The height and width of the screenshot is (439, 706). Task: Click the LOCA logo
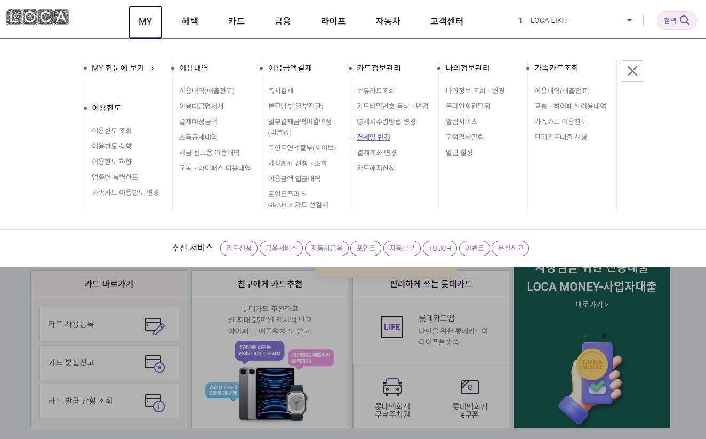(38, 18)
